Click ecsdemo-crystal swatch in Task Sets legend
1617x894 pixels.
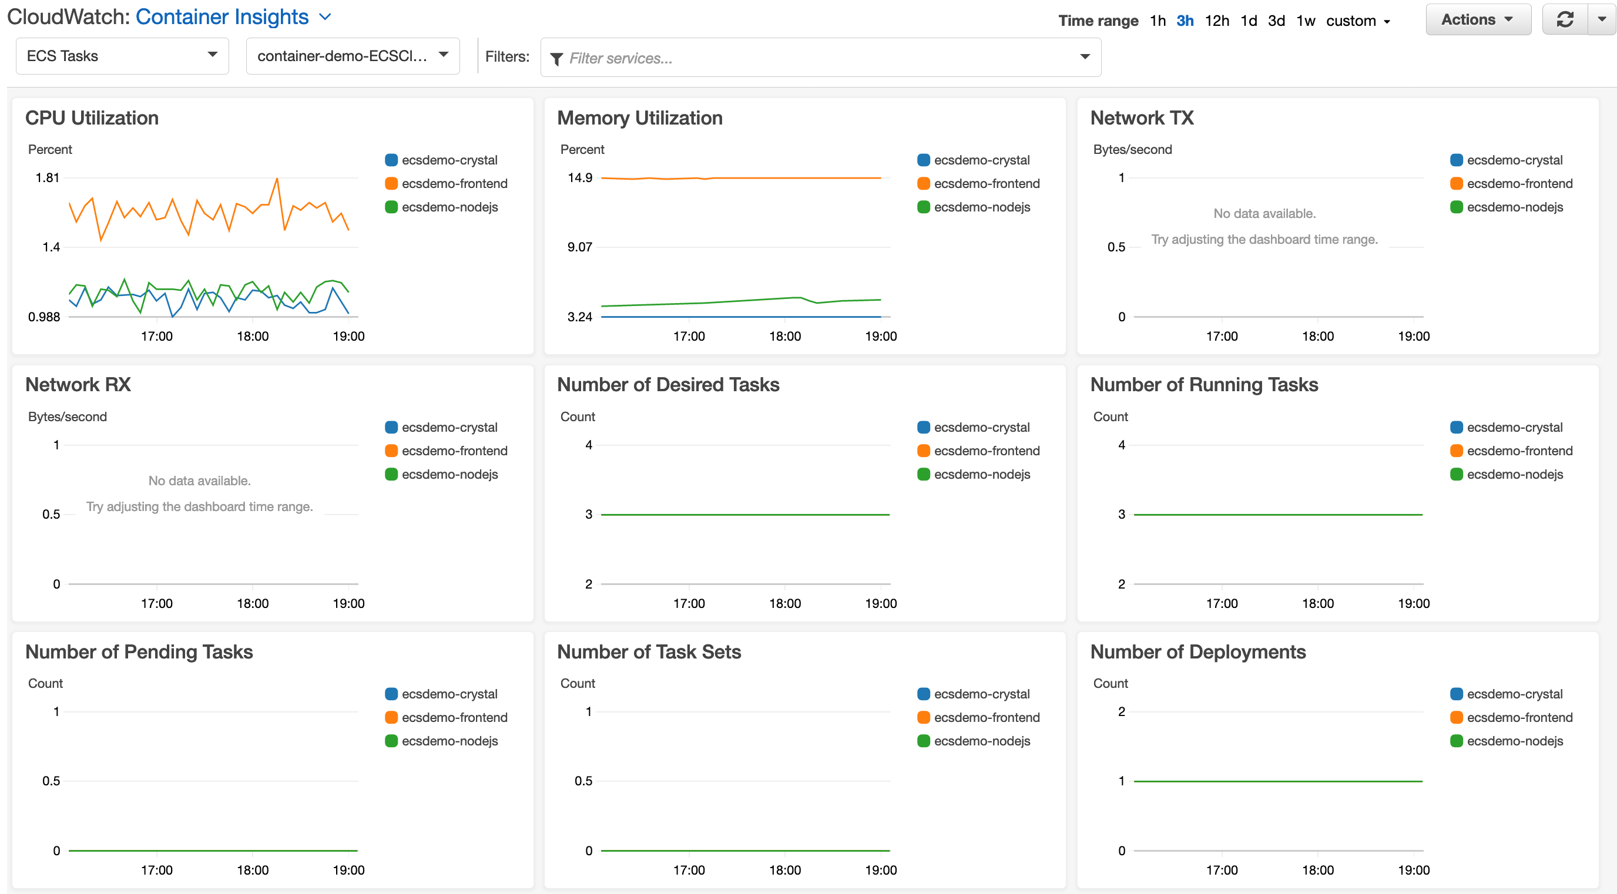[x=924, y=694]
